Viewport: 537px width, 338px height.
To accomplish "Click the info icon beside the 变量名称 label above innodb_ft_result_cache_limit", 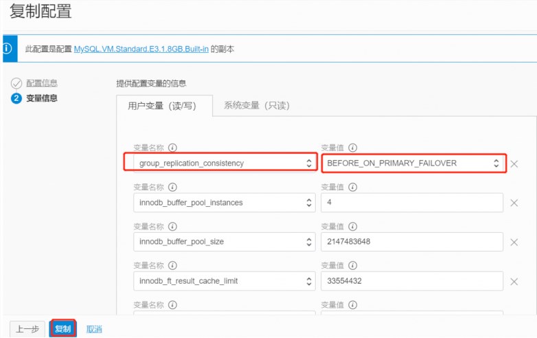I will coord(172,265).
